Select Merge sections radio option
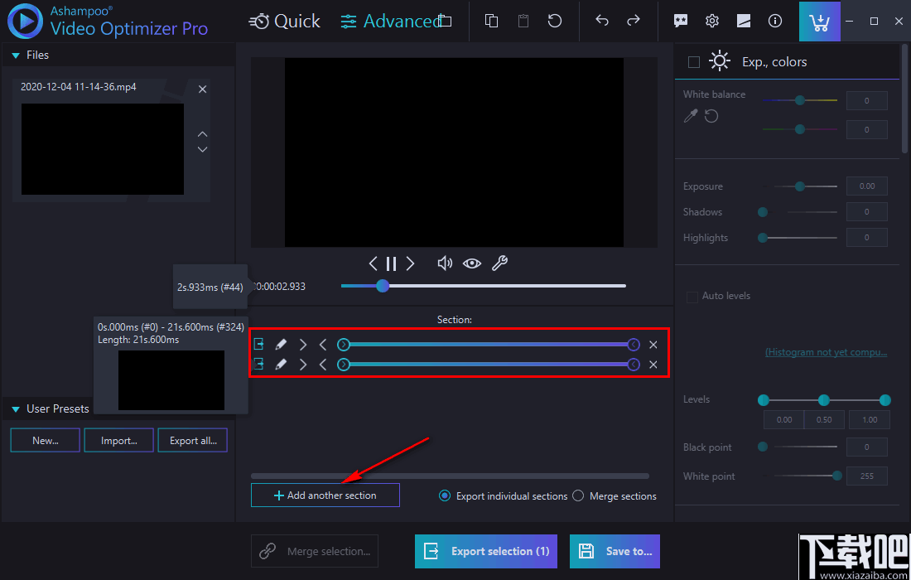Screen dimensions: 911x580 pyautogui.click(x=577, y=495)
